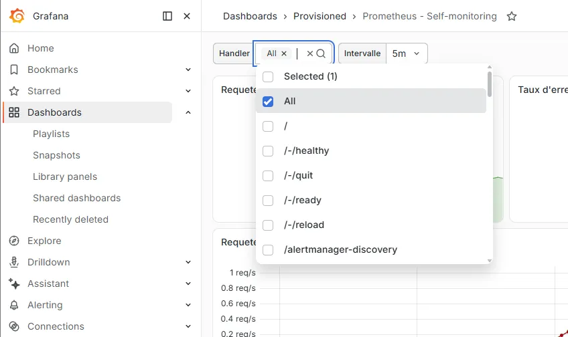Click the Bookmarks icon in sidebar
This screenshot has width=568, height=337.
14,70
